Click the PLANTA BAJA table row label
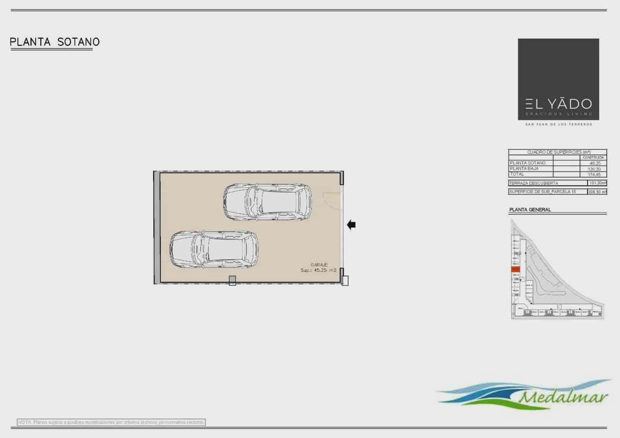Viewport: 620px width, 438px height. click(524, 168)
